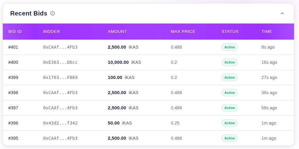Click the 1m ago timestamp for bid #395
Viewport: 299px width, 149px height.
coord(269,138)
